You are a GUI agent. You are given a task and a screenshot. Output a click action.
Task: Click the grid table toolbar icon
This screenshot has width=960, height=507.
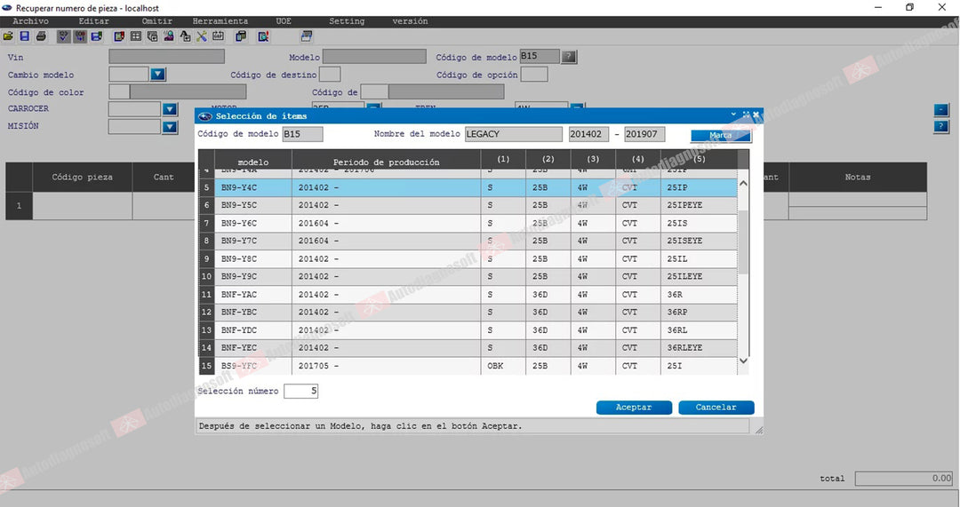pos(136,36)
